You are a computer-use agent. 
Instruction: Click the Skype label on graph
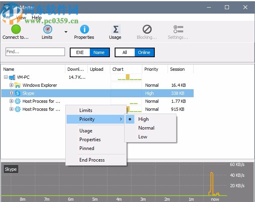point(11,169)
